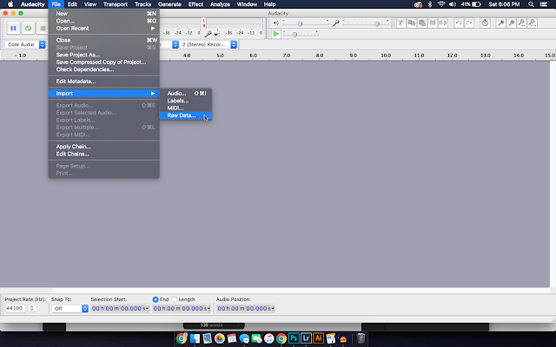Adjust the Play-at-Speed slider
The width and height of the screenshot is (556, 347).
tap(301, 35)
